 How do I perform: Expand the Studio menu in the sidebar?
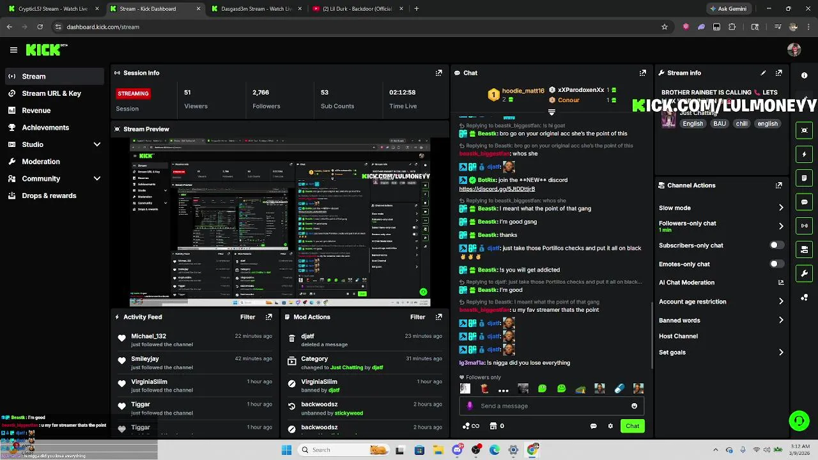pyautogui.click(x=97, y=144)
